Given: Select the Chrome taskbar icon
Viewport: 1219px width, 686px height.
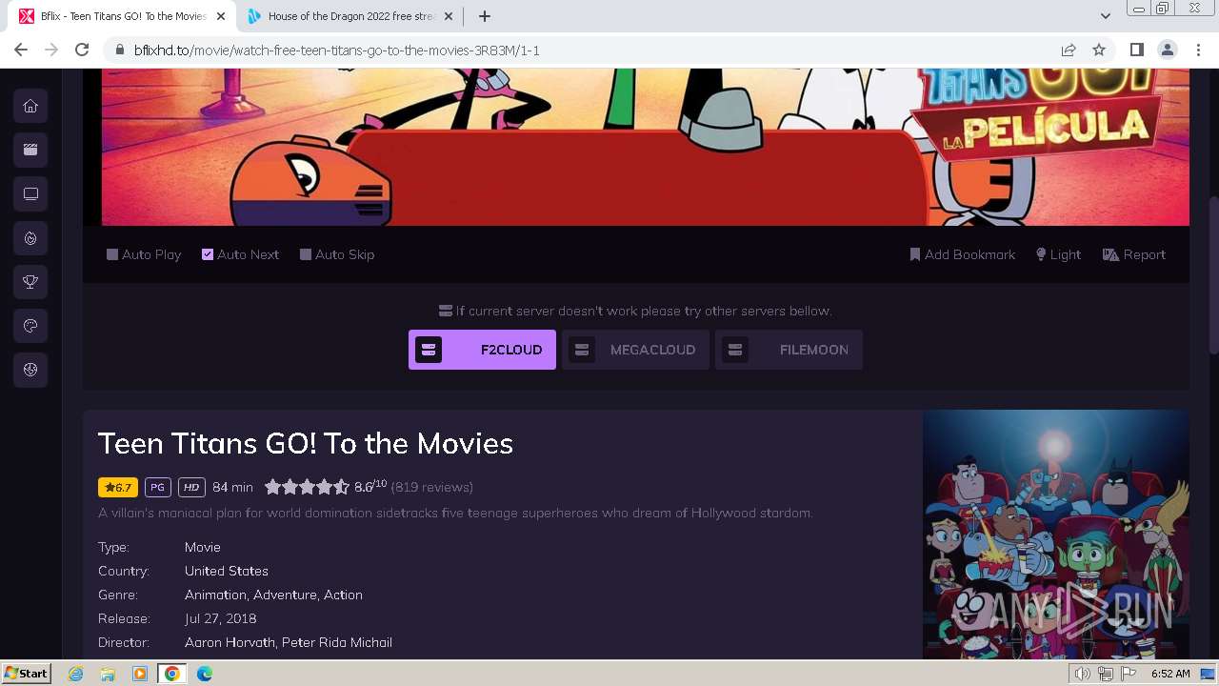Looking at the screenshot, I should point(171,674).
